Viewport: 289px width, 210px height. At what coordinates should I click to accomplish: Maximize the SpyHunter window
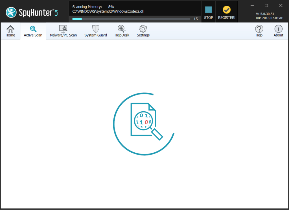click(x=266, y=6)
